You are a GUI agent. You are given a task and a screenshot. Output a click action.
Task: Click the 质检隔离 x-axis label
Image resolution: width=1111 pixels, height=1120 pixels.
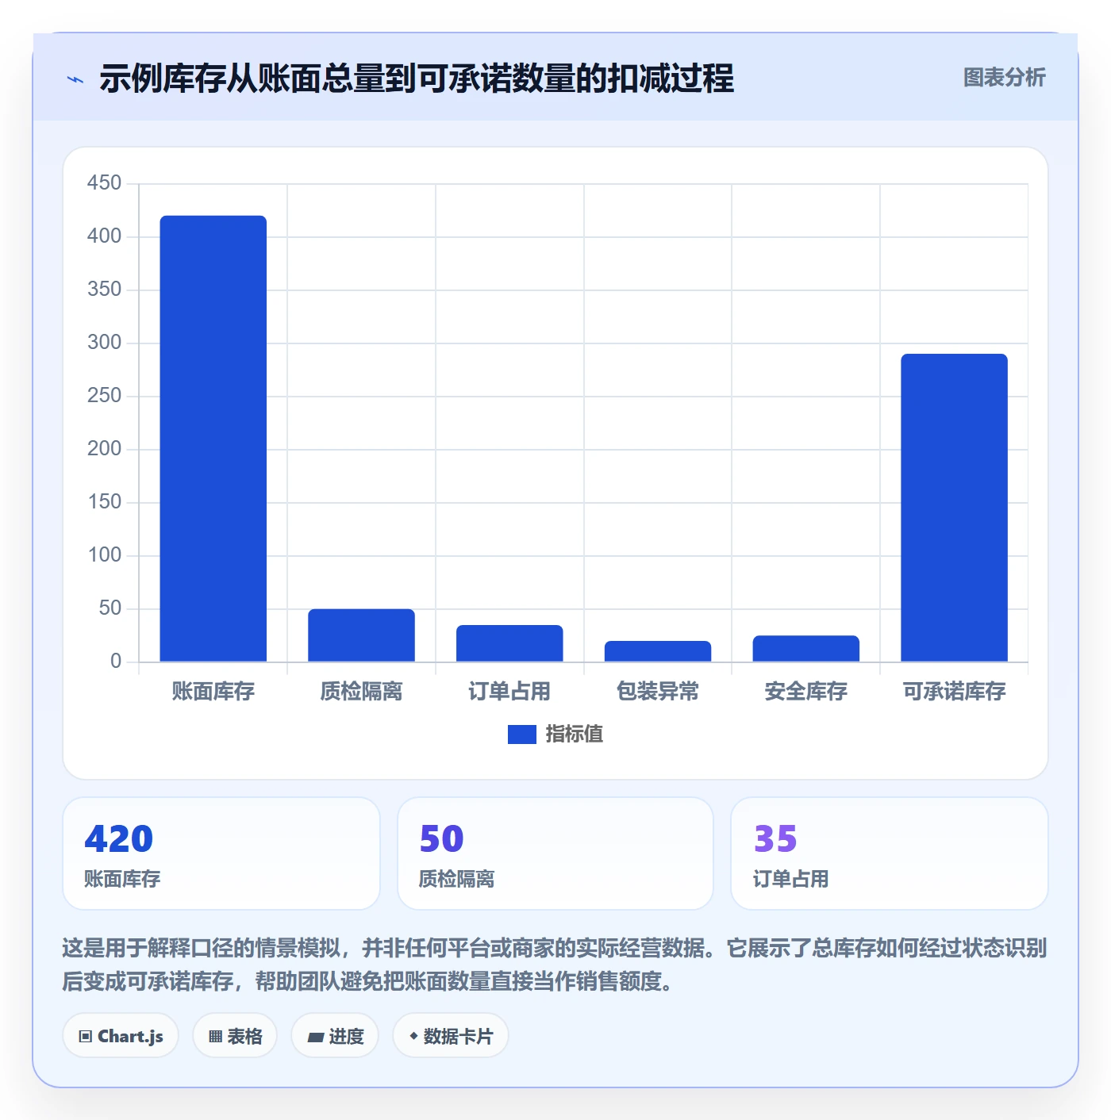pos(361,692)
